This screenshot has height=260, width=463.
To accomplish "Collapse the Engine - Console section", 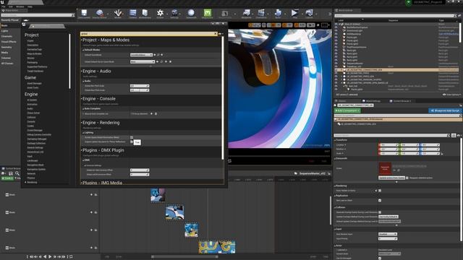I will coord(82,98).
